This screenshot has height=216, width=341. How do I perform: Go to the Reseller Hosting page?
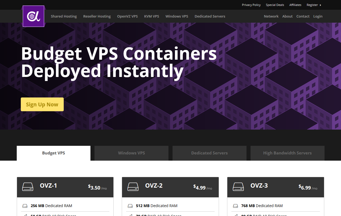click(97, 16)
